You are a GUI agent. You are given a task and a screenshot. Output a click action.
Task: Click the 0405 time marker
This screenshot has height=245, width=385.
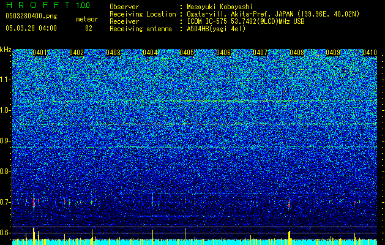pyautogui.click(x=187, y=53)
